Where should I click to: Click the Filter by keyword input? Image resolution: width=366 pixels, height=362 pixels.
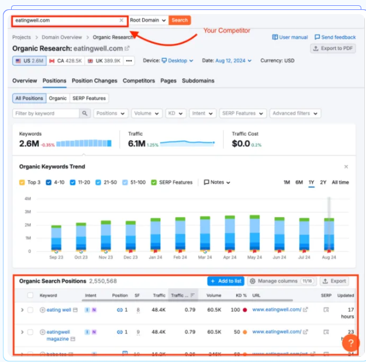coord(46,113)
